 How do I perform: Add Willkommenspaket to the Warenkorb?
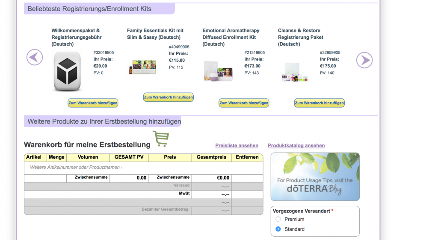93,103
